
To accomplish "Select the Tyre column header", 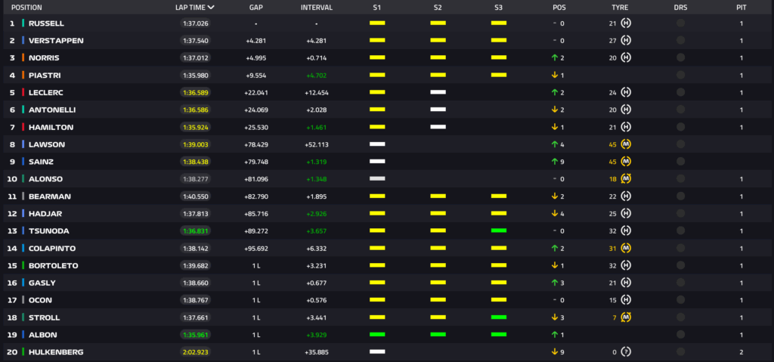I will (x=619, y=7).
